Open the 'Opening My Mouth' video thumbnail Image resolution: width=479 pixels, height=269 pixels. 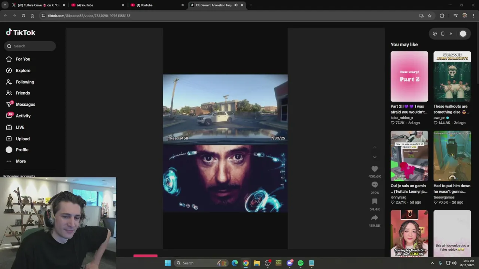(x=409, y=234)
